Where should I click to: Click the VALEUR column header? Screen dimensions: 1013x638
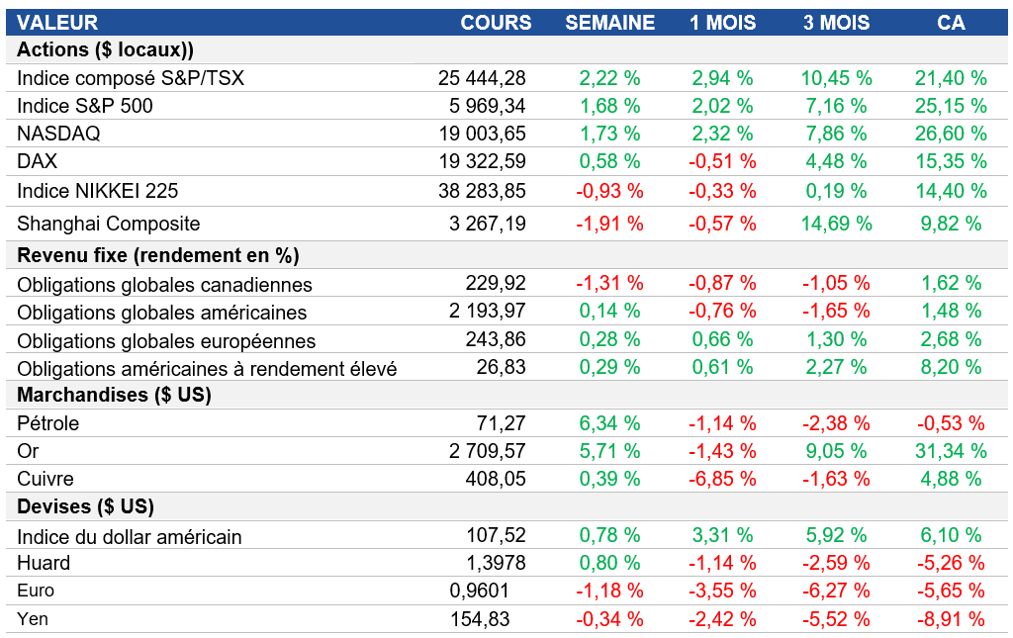(57, 23)
